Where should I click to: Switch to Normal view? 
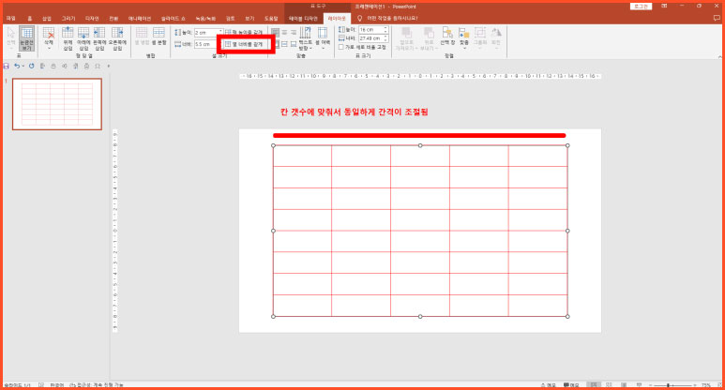click(594, 385)
